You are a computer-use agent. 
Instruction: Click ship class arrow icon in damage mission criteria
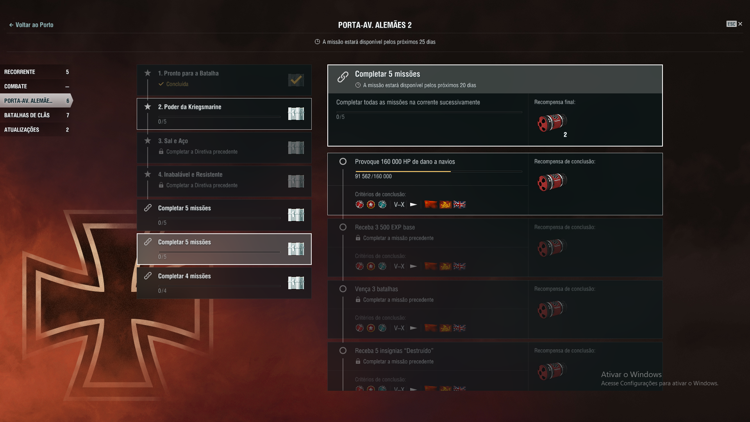click(x=413, y=204)
